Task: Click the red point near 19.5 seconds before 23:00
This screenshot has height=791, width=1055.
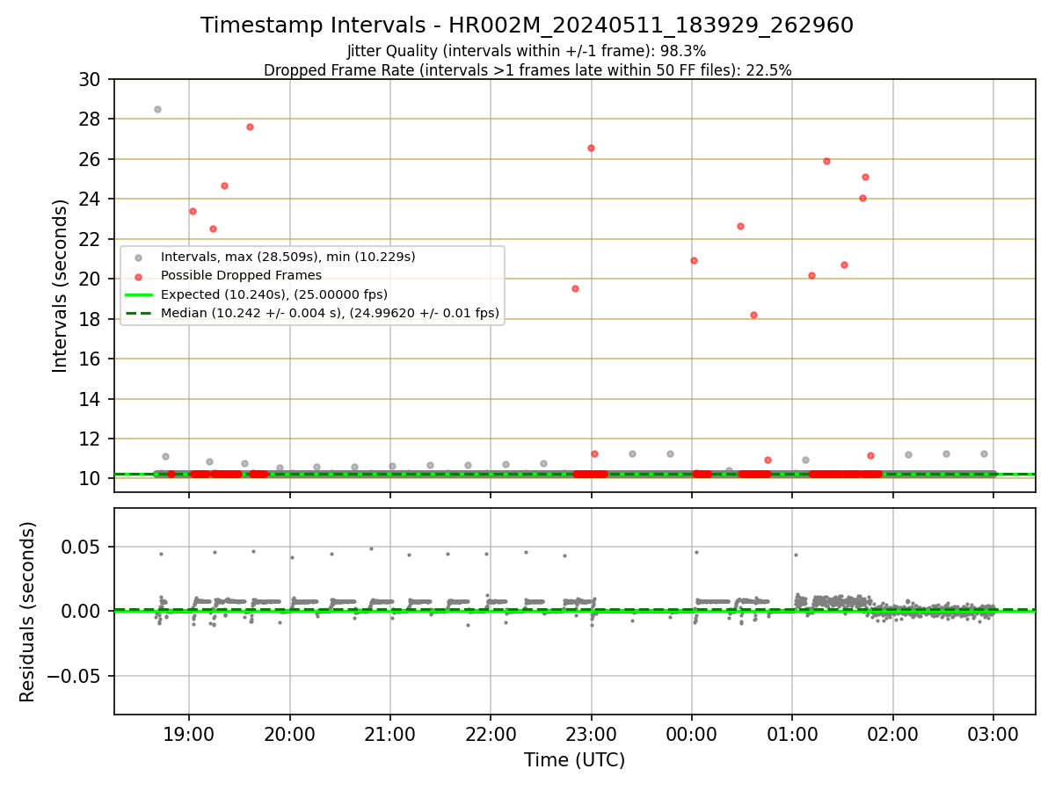Action: point(575,288)
